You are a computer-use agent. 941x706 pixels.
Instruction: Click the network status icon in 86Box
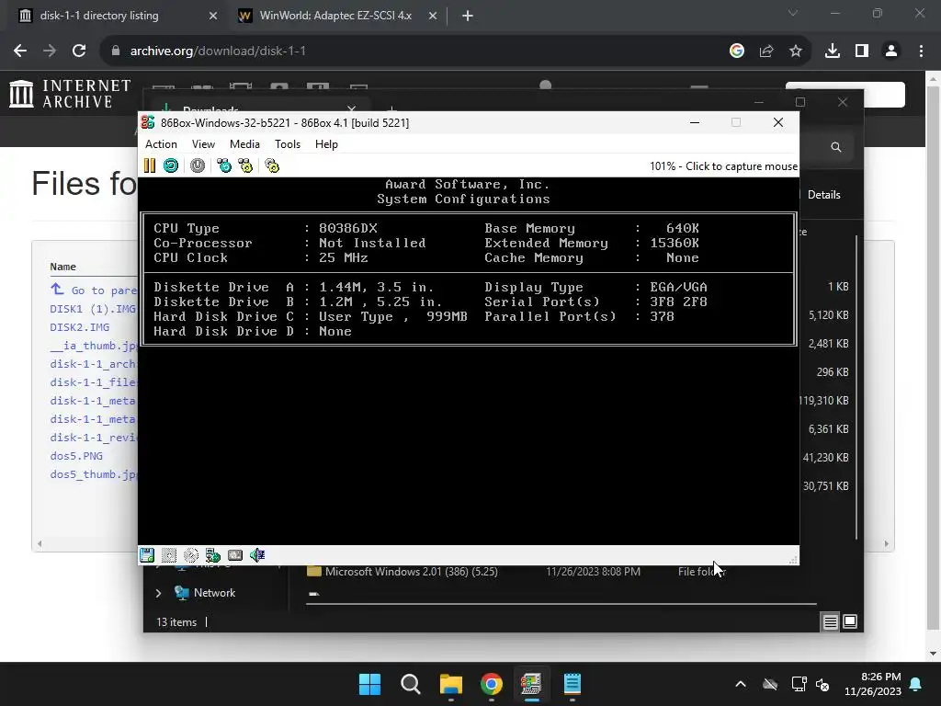pos(213,555)
